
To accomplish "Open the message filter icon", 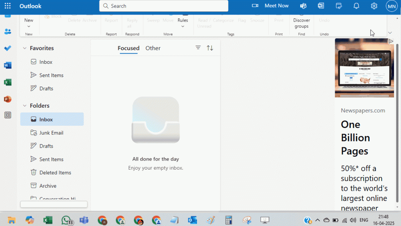I will 198,47.
